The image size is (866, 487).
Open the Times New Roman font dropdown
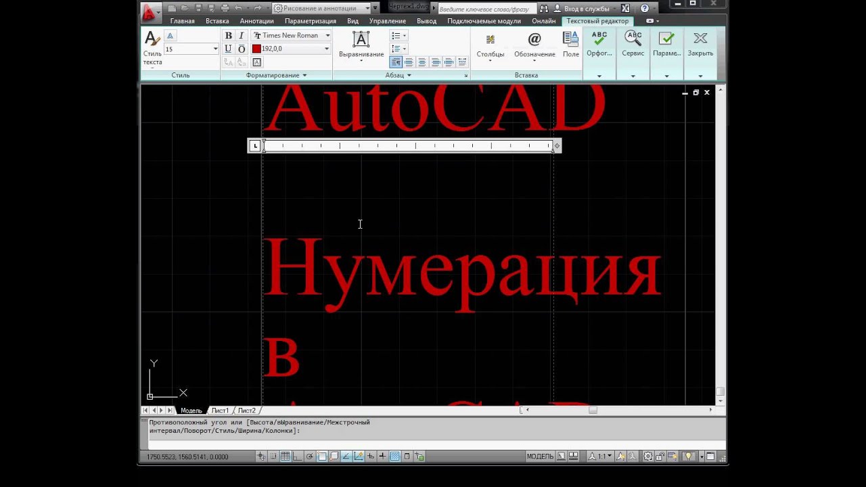(x=327, y=35)
